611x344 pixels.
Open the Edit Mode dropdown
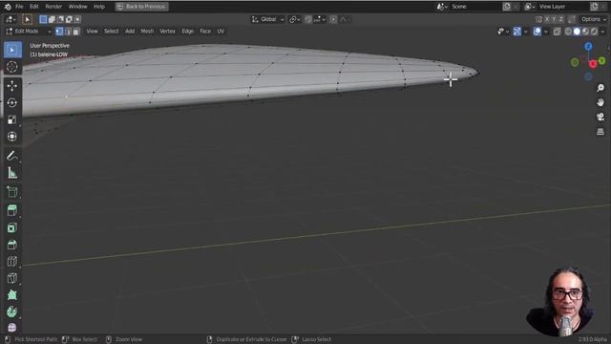tap(29, 32)
